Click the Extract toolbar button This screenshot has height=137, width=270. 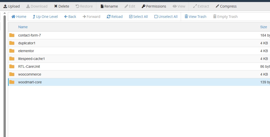pos(201,6)
